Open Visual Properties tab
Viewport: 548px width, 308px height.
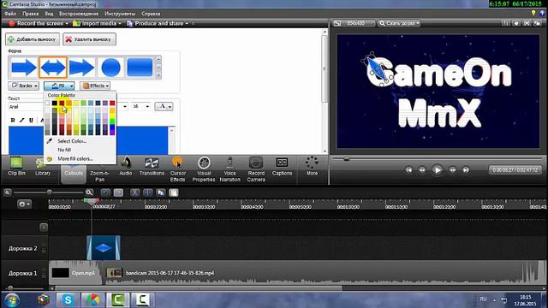pos(204,169)
